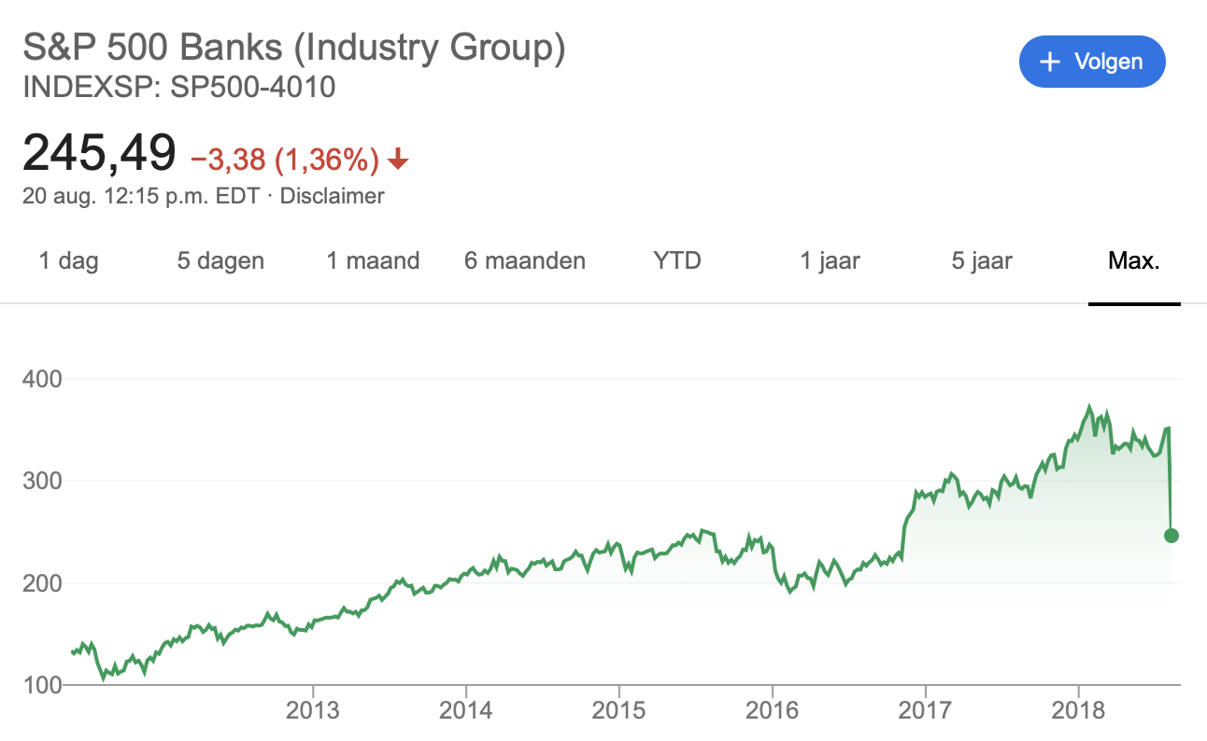1207x741 pixels.
Task: Click the S&P 500 Banks title
Action: (x=293, y=49)
